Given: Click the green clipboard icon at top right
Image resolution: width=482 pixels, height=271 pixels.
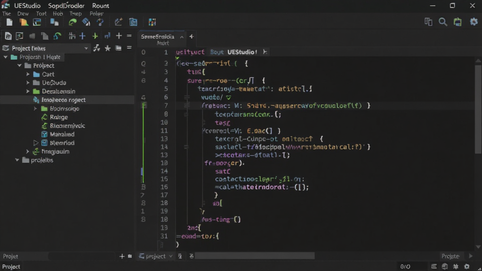Looking at the screenshot, I should (x=458, y=22).
